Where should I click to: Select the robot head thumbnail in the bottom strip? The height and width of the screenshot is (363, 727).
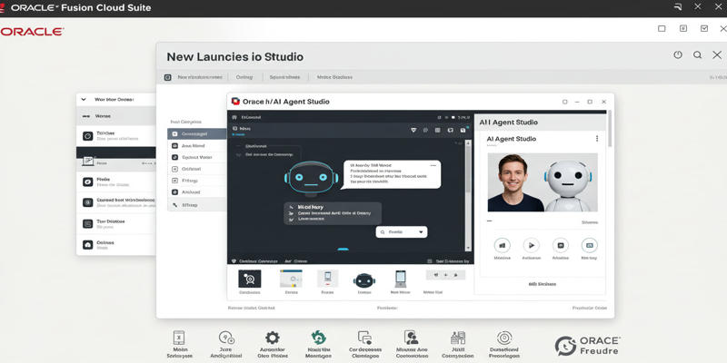364,280
